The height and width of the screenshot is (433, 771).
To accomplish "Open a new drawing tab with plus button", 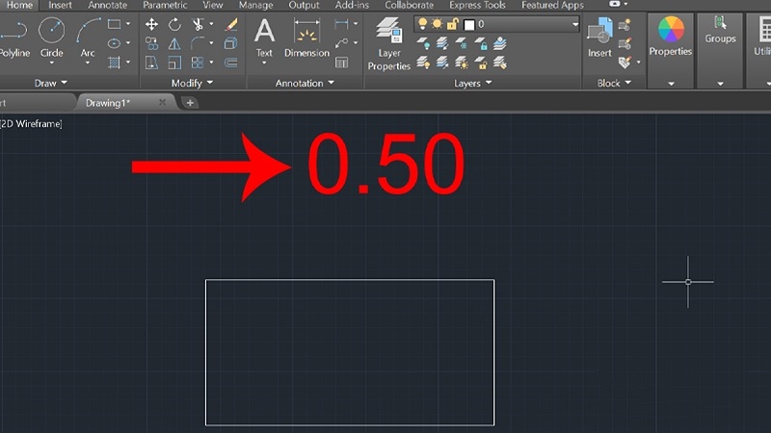I will (x=190, y=103).
